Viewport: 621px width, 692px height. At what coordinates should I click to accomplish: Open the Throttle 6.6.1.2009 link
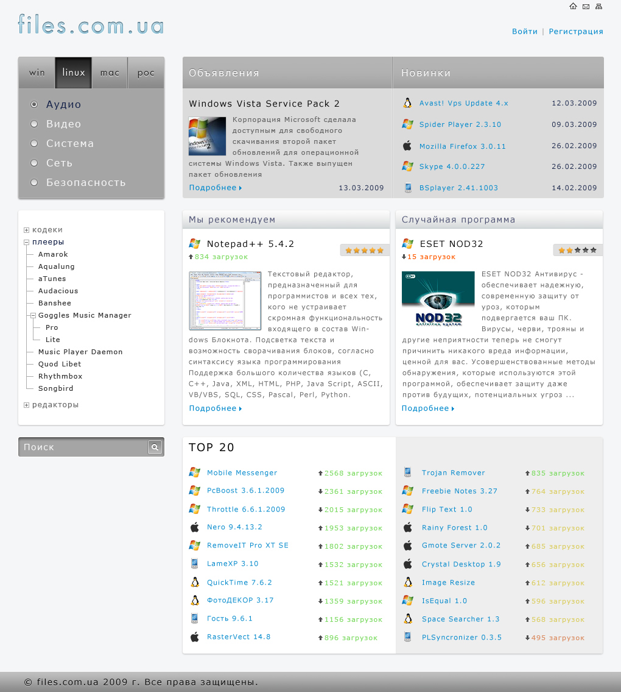tap(246, 509)
